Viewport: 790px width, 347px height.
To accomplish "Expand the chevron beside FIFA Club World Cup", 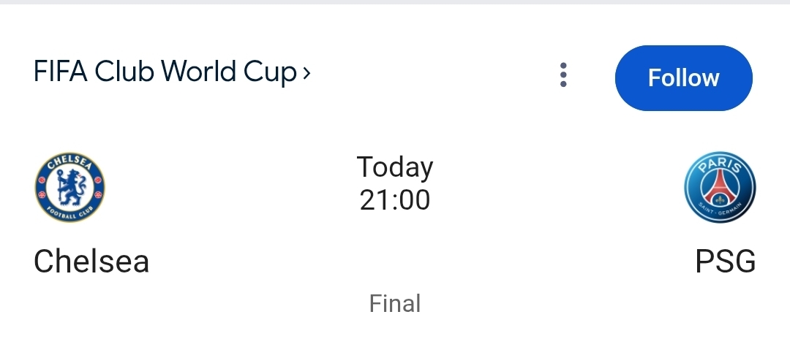I will [x=306, y=72].
